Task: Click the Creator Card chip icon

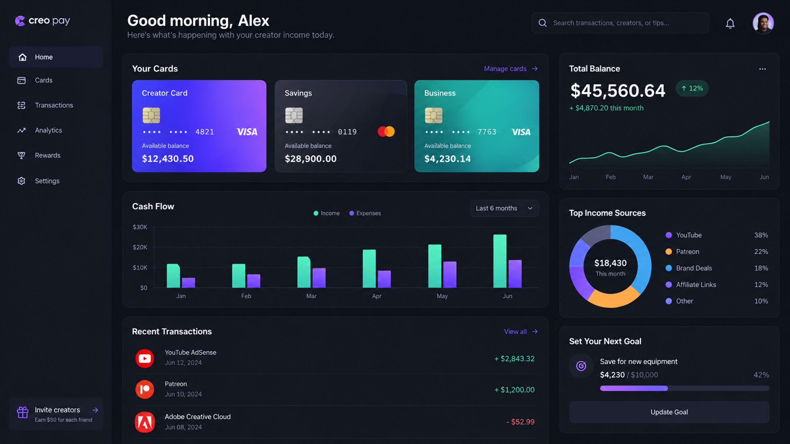Action: pyautogui.click(x=151, y=115)
